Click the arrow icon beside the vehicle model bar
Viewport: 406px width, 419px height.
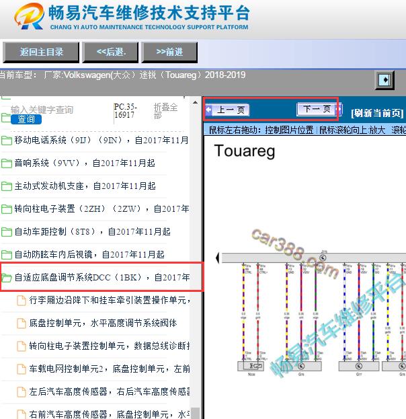point(384,80)
